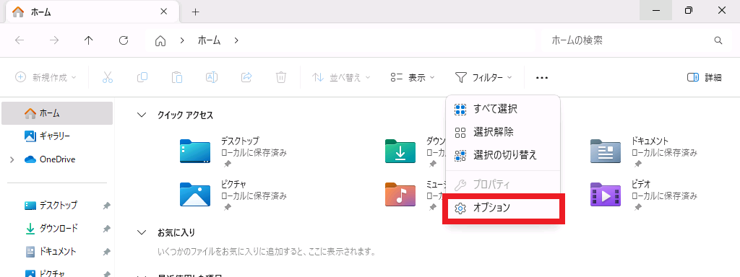
Task: Open the フィルター dropdown
Action: point(483,78)
